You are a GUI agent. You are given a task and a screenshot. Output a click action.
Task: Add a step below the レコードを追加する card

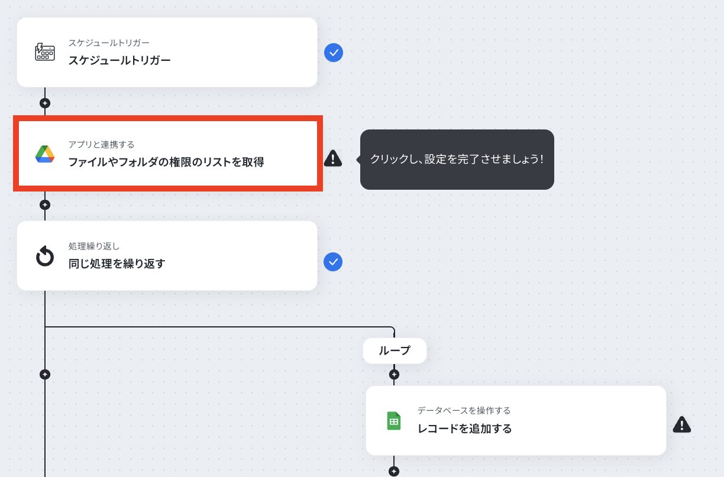(x=394, y=471)
